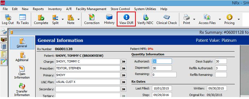Open the Additional section in the sidebar
The height and width of the screenshot is (99, 249).
(22, 57)
